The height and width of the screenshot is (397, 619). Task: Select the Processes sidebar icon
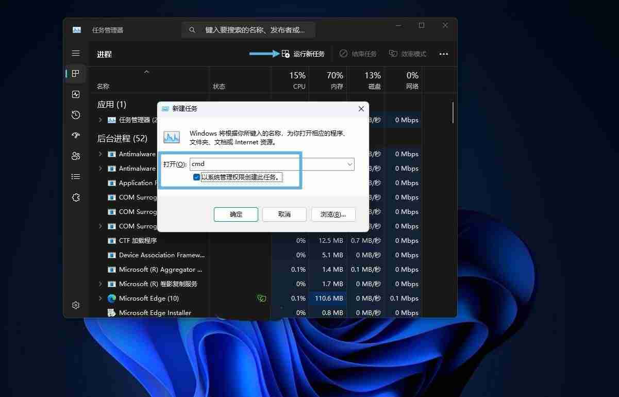[x=75, y=73]
